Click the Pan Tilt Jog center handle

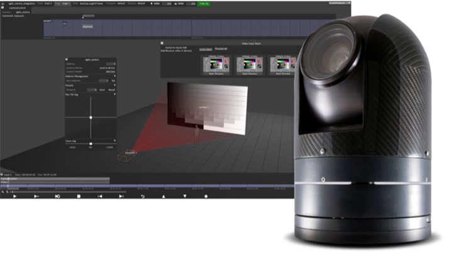coord(91,117)
